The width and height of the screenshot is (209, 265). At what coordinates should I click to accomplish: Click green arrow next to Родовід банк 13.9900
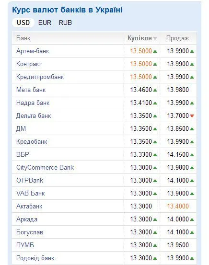(192, 258)
